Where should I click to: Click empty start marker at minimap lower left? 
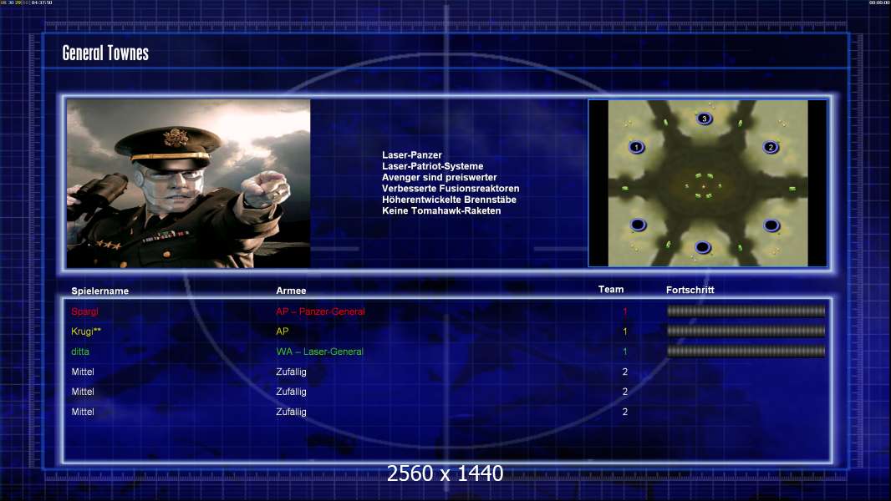tap(638, 225)
